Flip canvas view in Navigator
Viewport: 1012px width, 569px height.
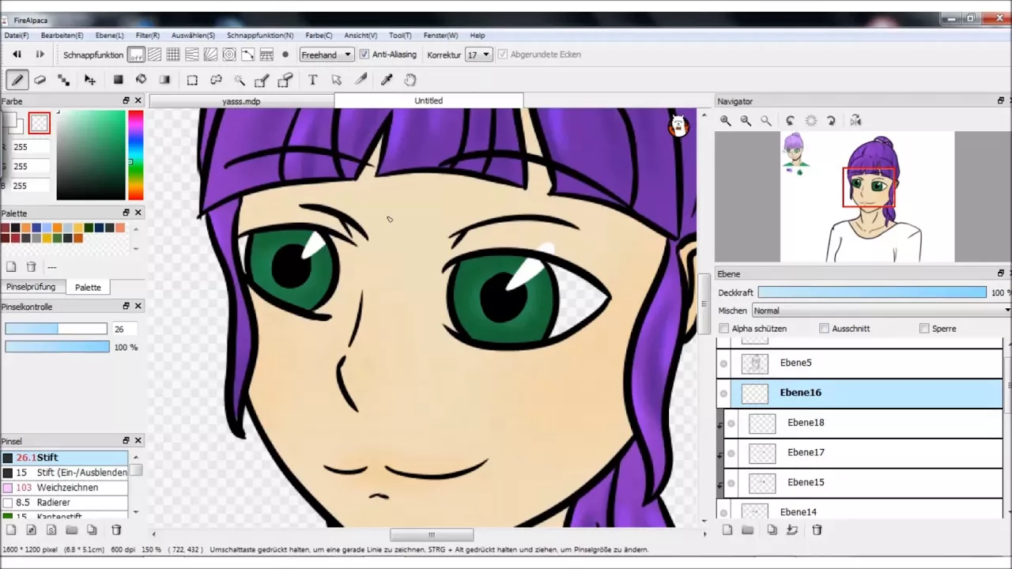tap(855, 121)
